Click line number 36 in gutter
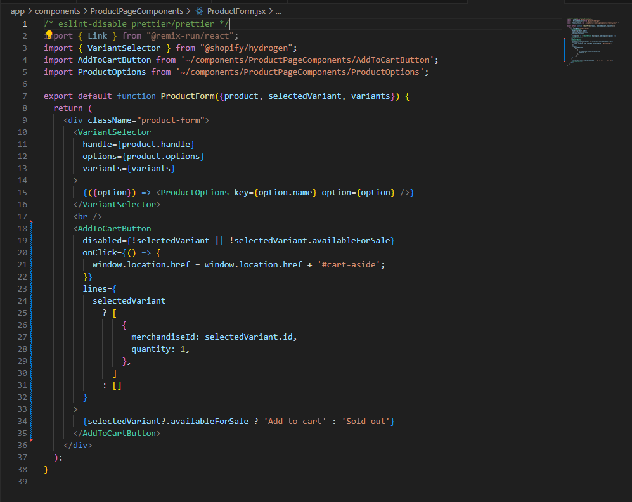Image resolution: width=632 pixels, height=502 pixels. click(x=22, y=446)
